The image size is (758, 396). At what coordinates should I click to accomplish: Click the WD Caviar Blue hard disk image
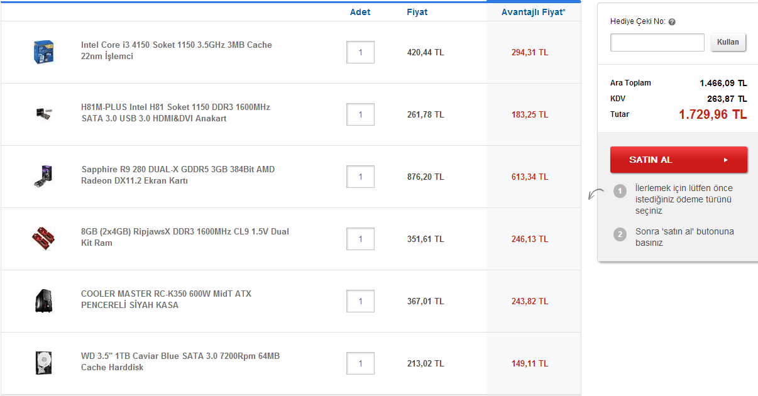tap(43, 363)
